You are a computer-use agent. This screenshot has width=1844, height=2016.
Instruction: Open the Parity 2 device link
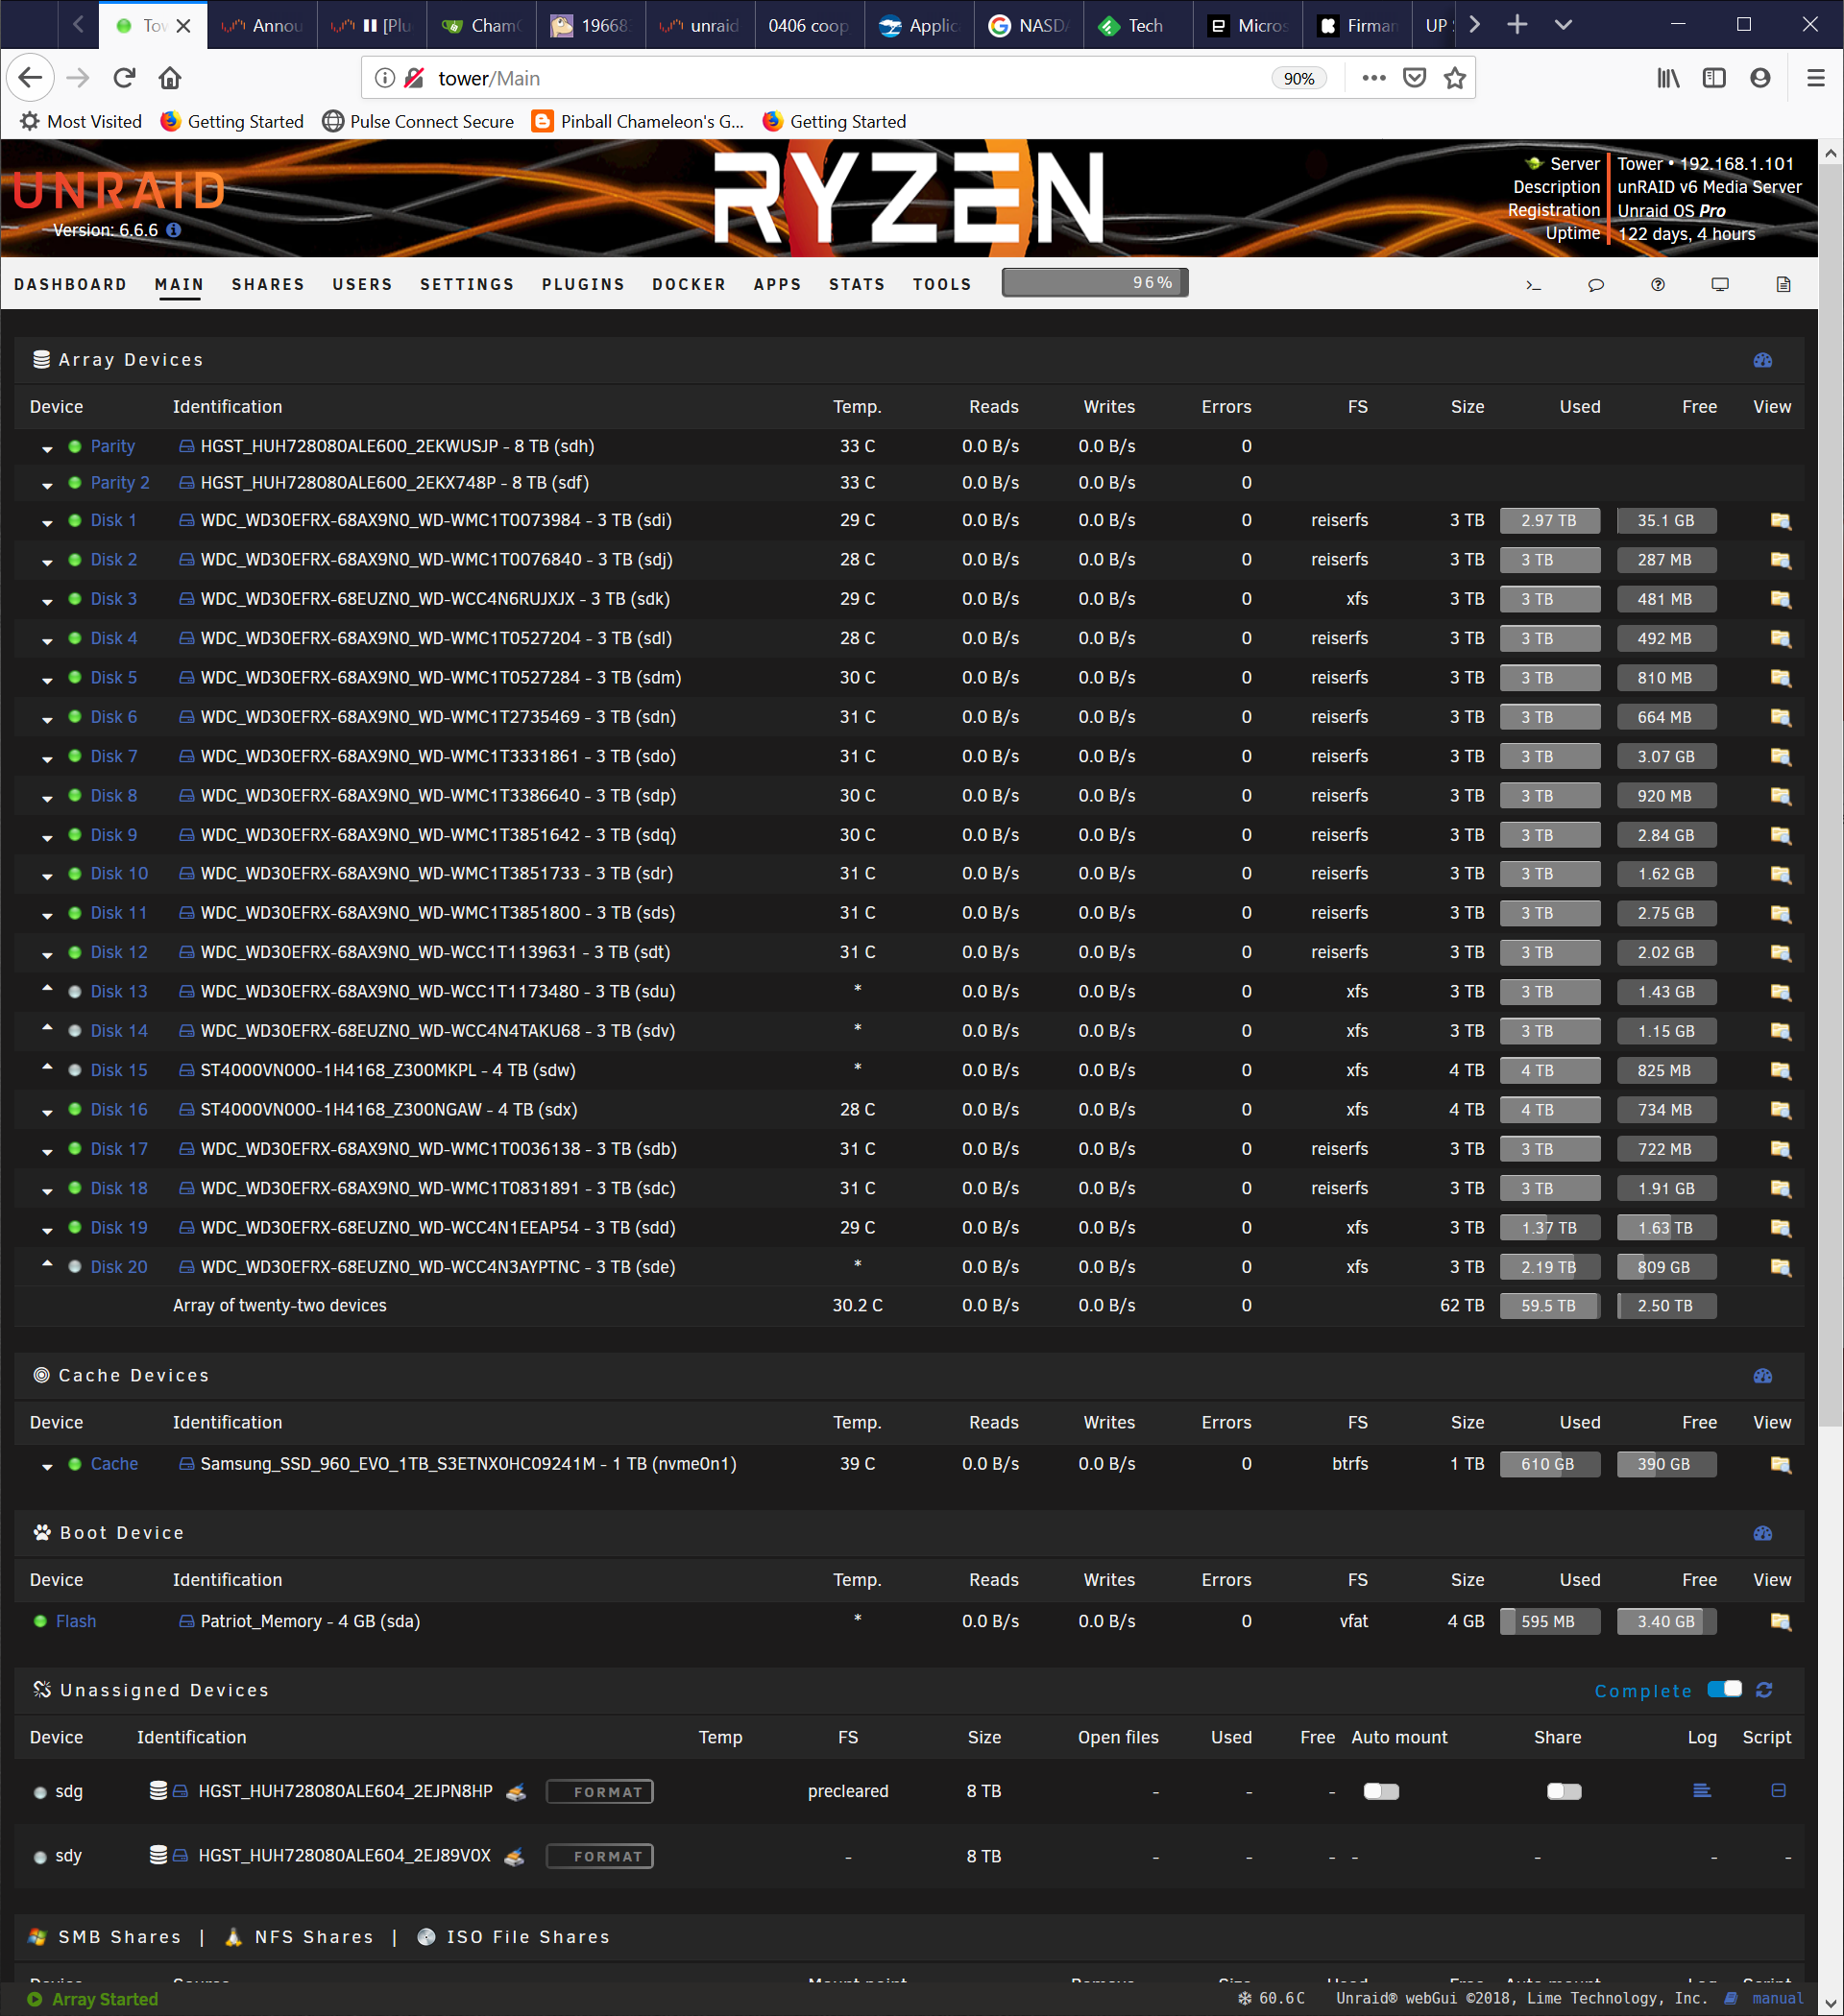(120, 483)
